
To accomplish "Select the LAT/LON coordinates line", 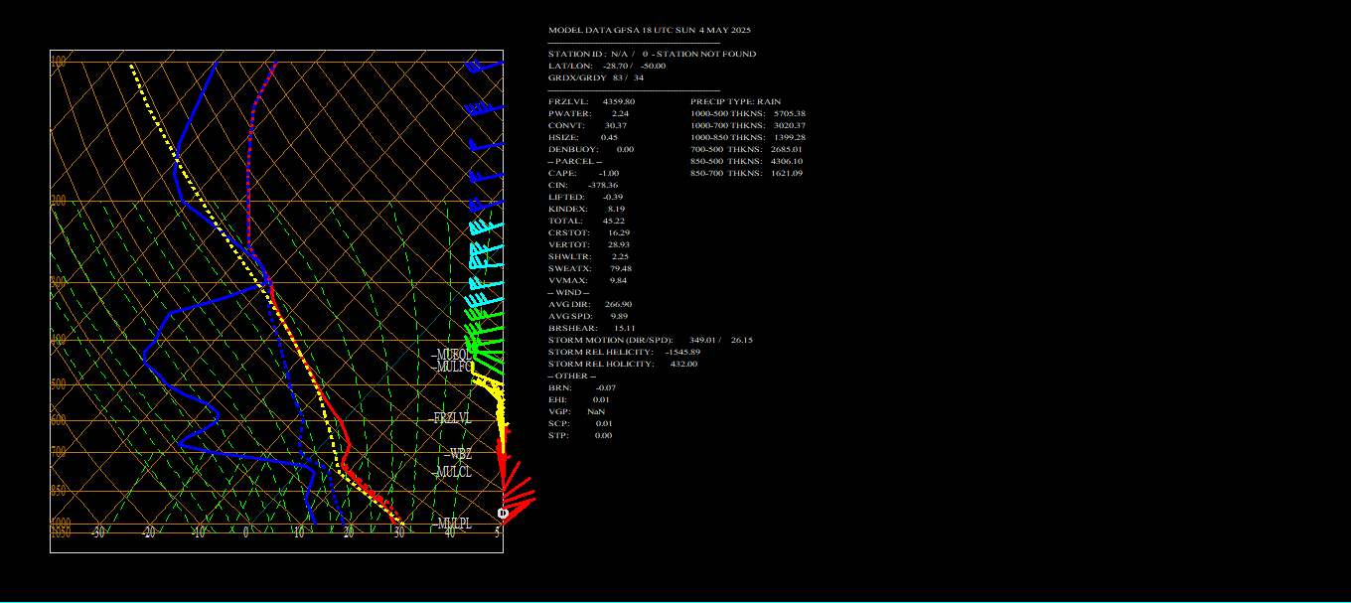I will click(x=607, y=66).
